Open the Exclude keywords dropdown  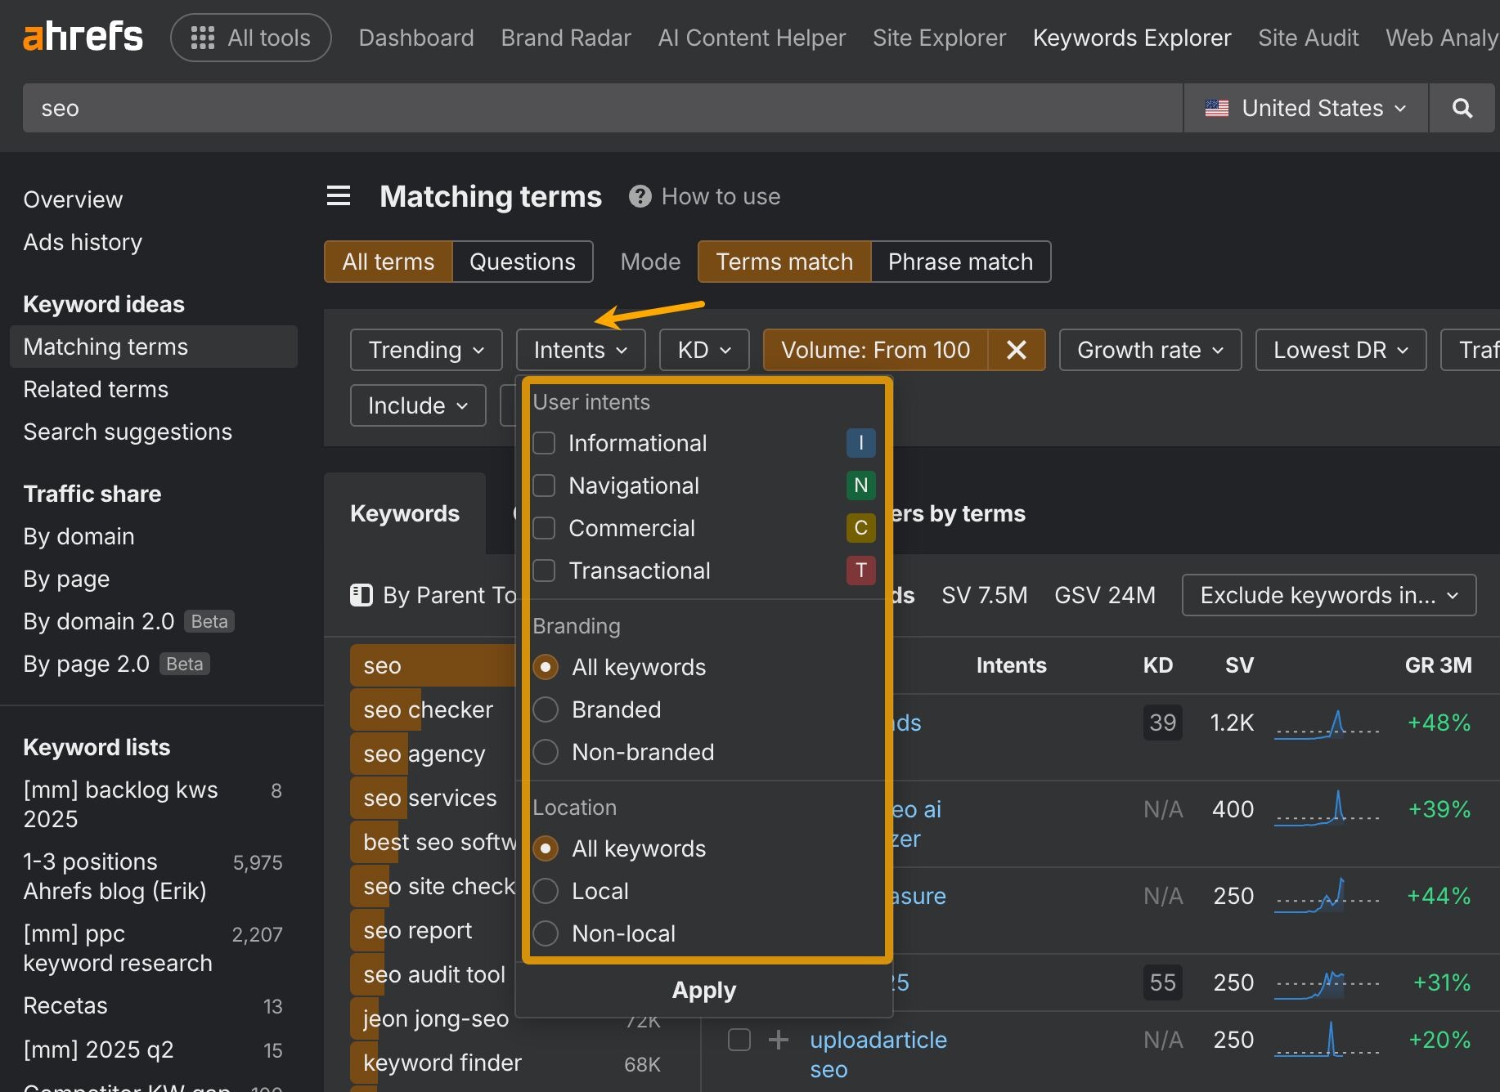pos(1327,595)
